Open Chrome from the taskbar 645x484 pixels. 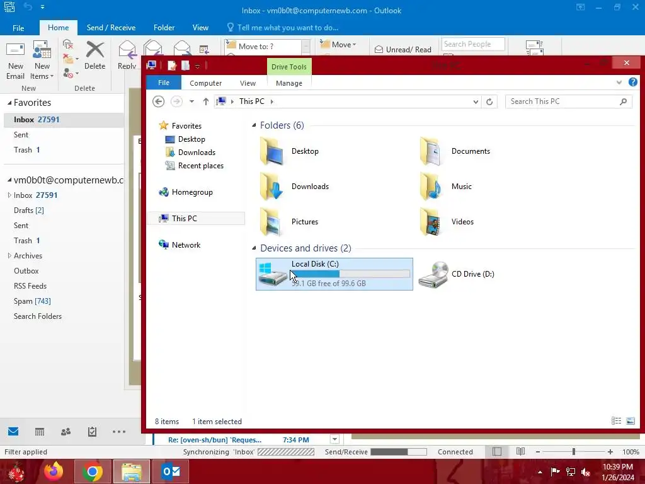tap(92, 471)
